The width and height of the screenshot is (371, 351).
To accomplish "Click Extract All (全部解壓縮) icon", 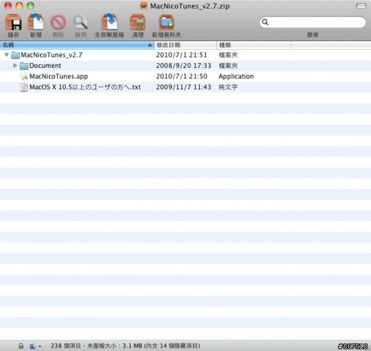I will point(110,22).
